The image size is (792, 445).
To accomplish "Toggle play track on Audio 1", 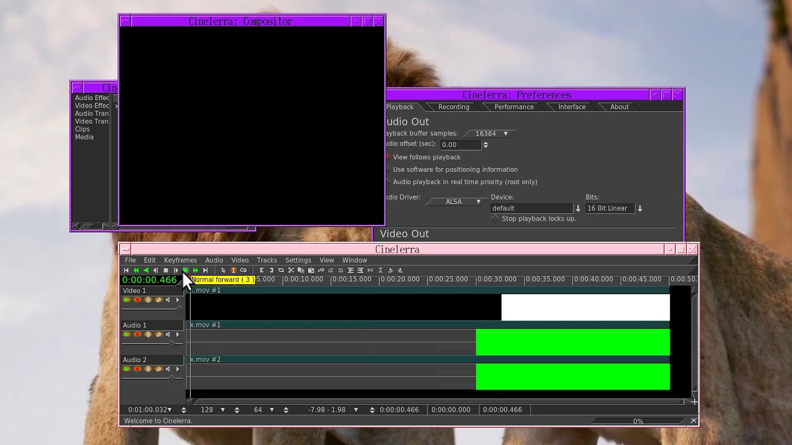I will (127, 334).
